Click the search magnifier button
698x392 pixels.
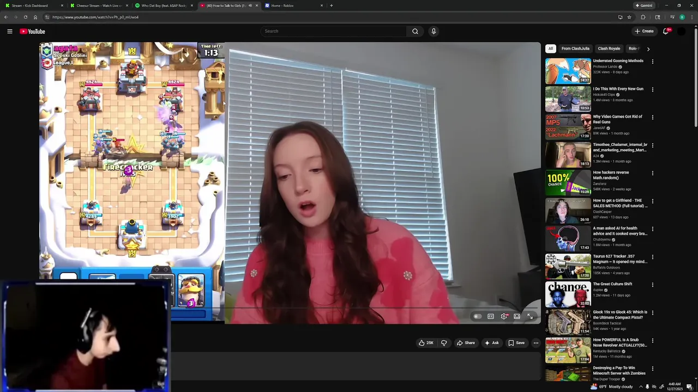tap(415, 31)
